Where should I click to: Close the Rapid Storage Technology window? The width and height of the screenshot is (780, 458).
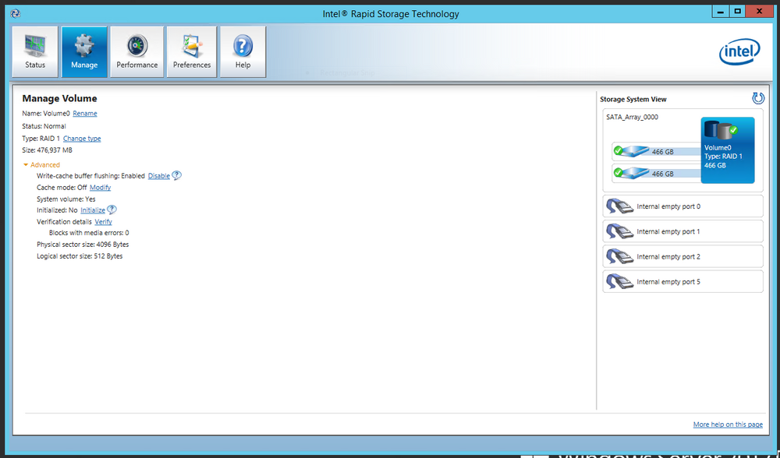pyautogui.click(x=759, y=11)
